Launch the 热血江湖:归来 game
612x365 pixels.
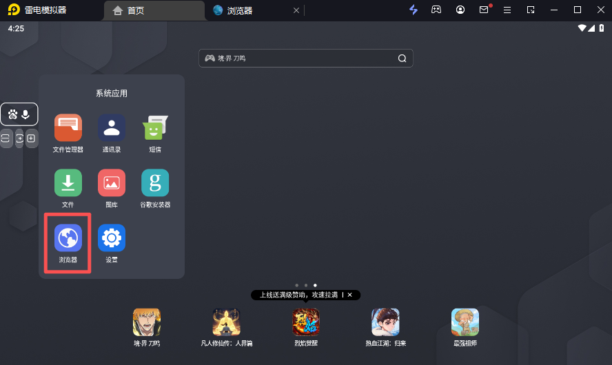[x=385, y=322]
